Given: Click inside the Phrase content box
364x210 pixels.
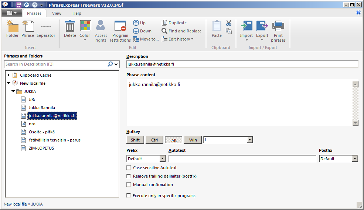Looking at the screenshot, I should 239,102.
